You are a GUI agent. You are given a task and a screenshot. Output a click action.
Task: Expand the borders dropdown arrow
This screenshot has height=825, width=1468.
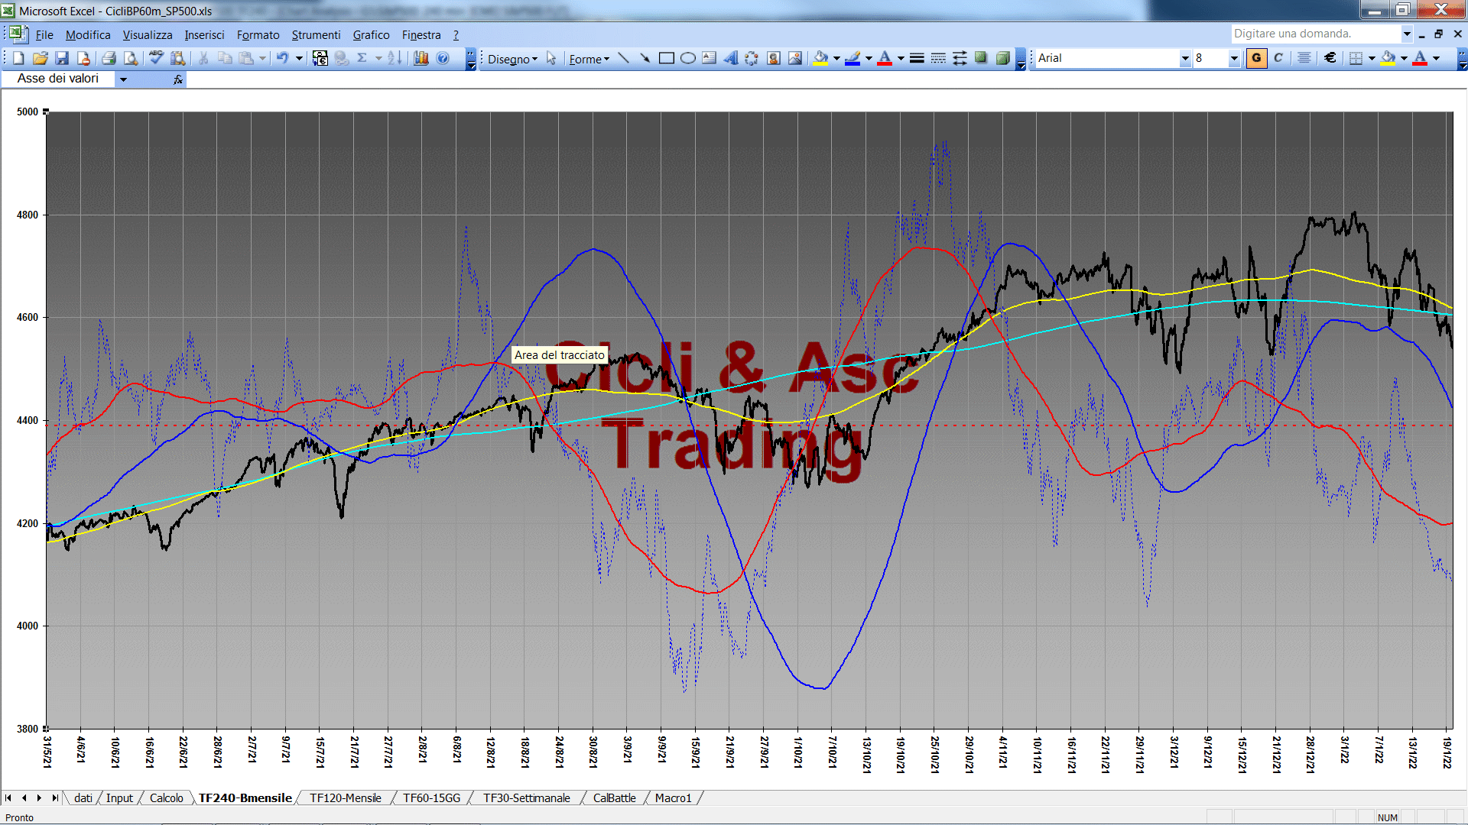[x=1372, y=58]
